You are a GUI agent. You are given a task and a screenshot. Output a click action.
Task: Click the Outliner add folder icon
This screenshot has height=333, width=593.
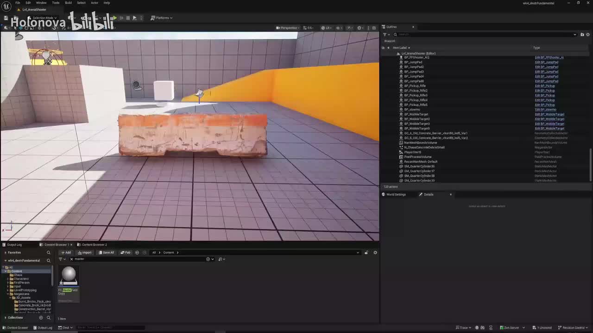[582, 34]
